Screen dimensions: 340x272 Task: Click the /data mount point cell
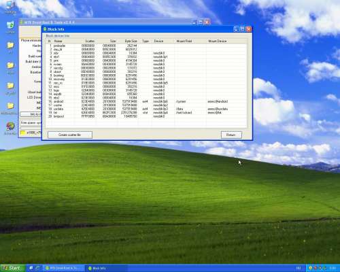click(180, 109)
